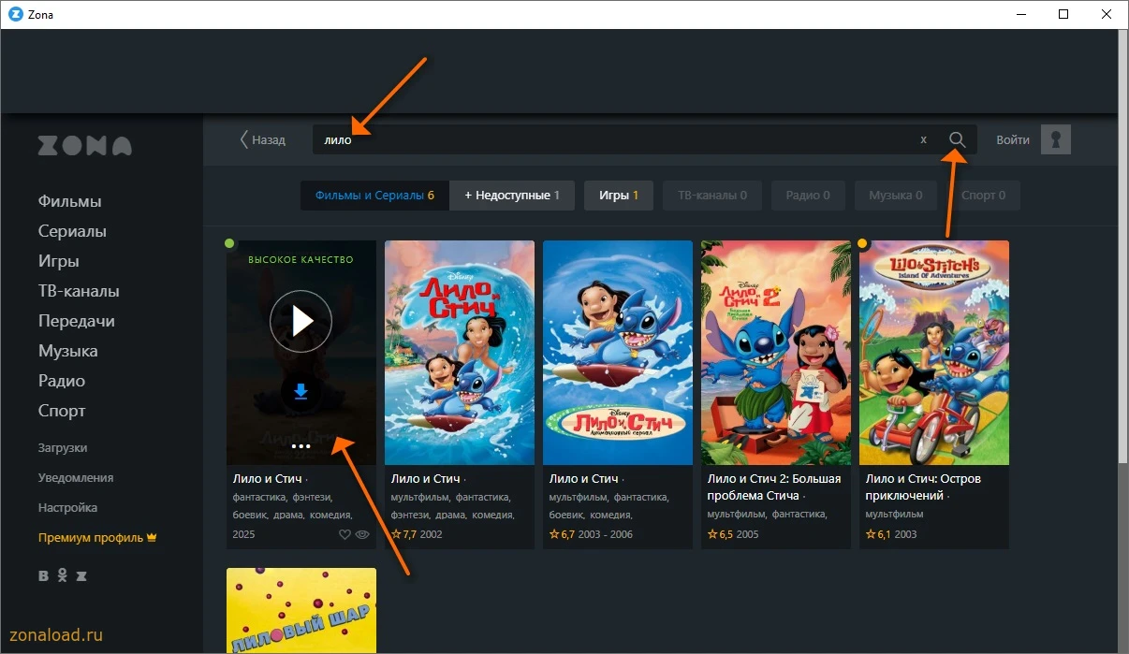The image size is (1129, 654).
Task: Select the Музыка 0 tab
Action: (895, 196)
